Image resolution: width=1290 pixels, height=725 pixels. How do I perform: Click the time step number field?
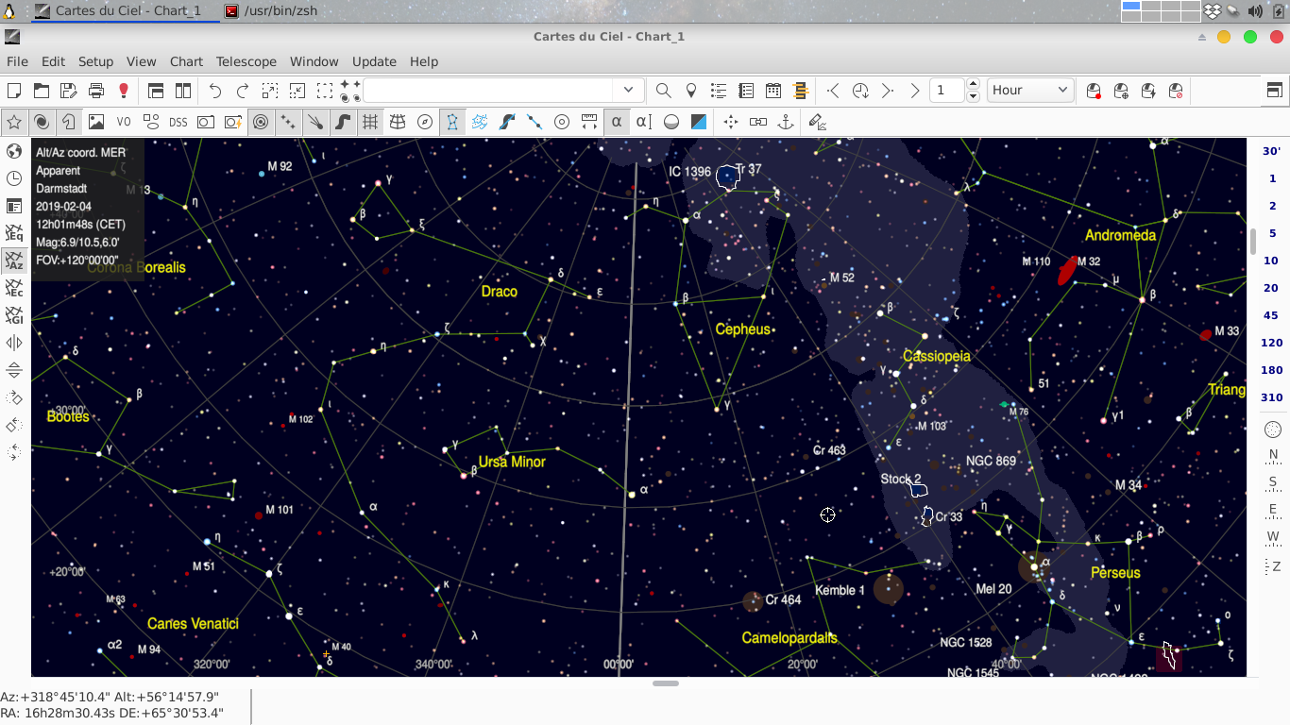pyautogui.click(x=947, y=91)
